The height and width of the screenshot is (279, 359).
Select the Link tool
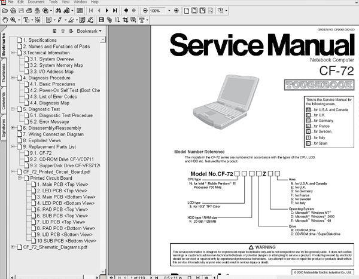[109, 20]
